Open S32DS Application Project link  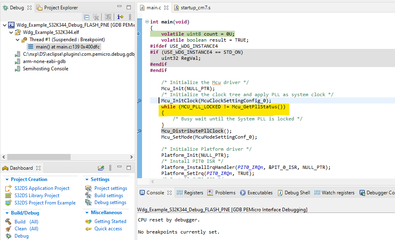tap(42, 188)
